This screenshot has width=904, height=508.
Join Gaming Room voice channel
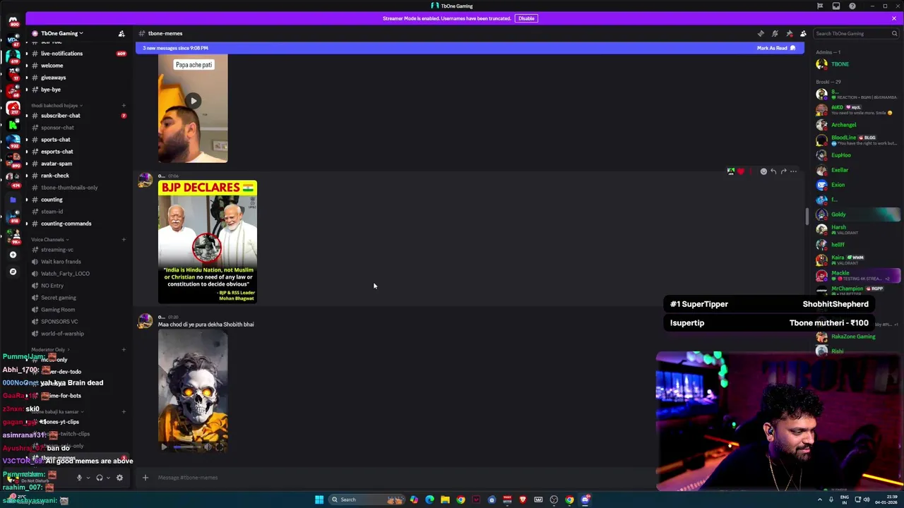coord(58,310)
